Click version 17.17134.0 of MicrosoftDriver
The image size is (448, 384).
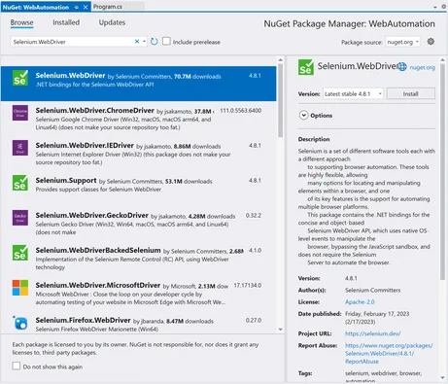point(248,286)
